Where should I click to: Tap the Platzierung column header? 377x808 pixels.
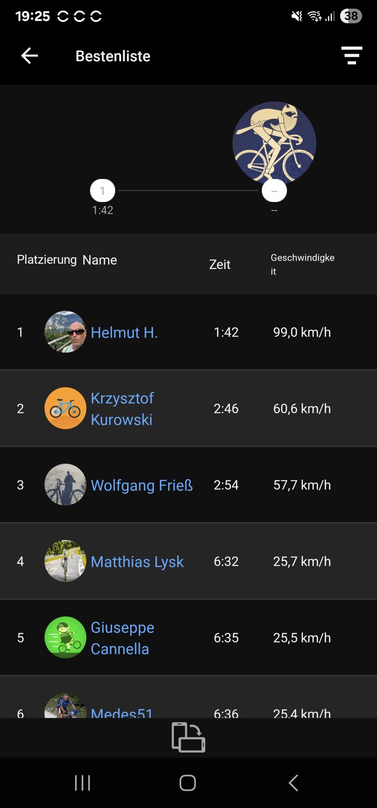pyautogui.click(x=46, y=260)
